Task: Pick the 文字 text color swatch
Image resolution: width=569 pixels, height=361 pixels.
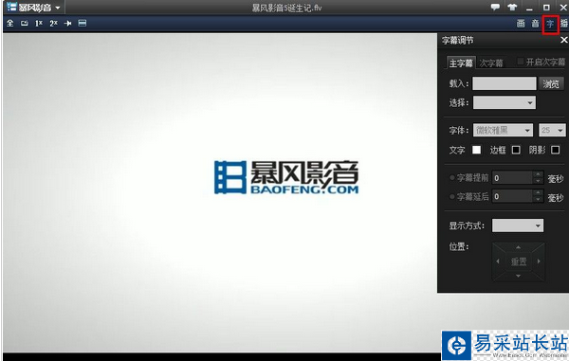Action: [x=476, y=150]
